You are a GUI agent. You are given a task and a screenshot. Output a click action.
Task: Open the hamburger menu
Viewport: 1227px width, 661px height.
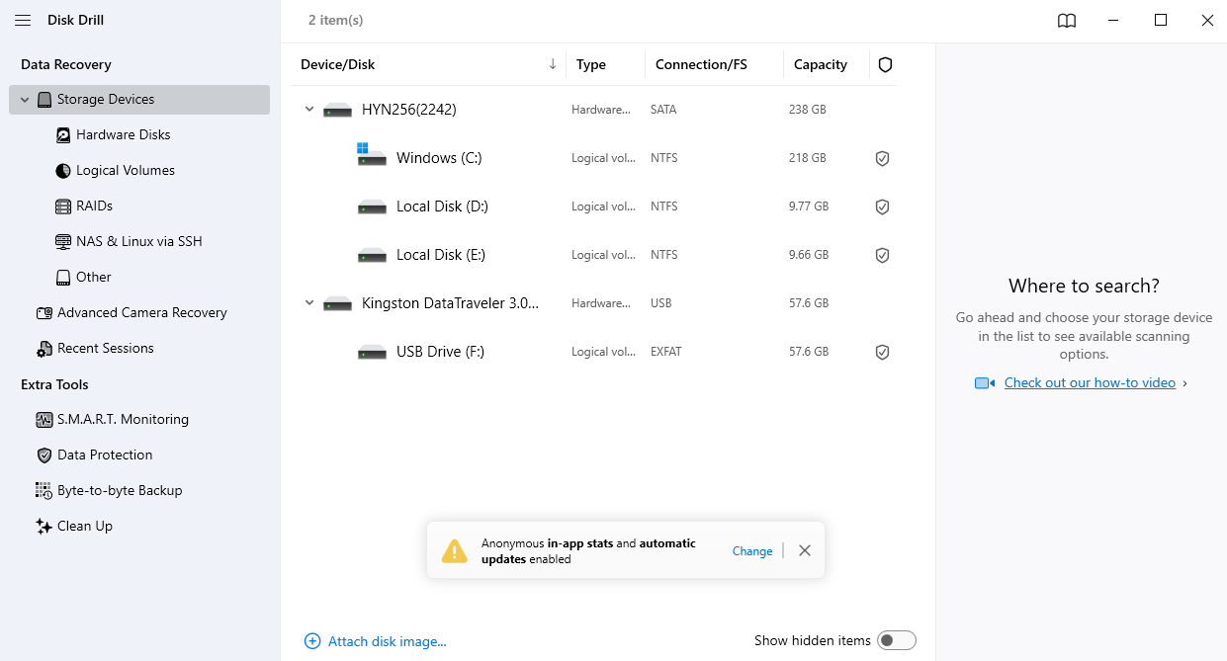[23, 20]
